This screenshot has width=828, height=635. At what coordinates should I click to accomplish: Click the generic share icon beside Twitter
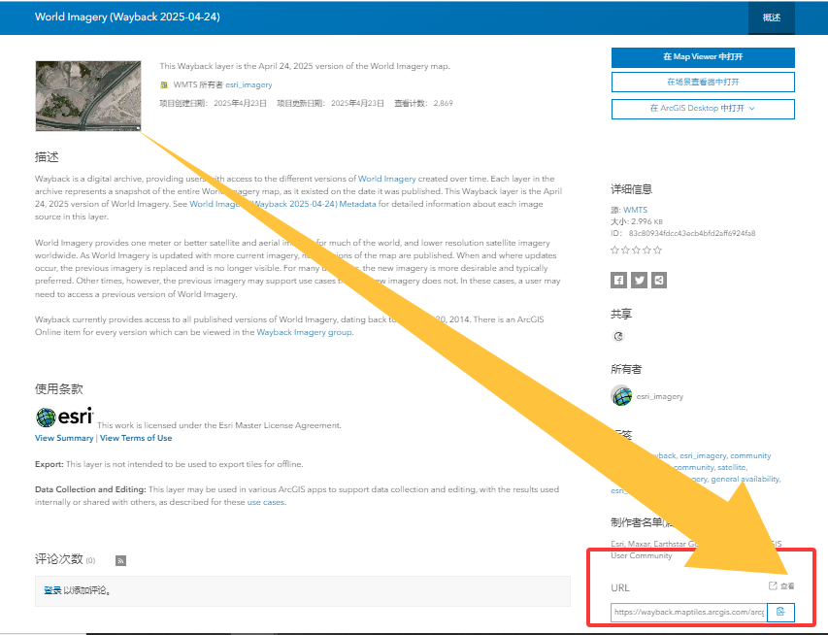(x=659, y=280)
